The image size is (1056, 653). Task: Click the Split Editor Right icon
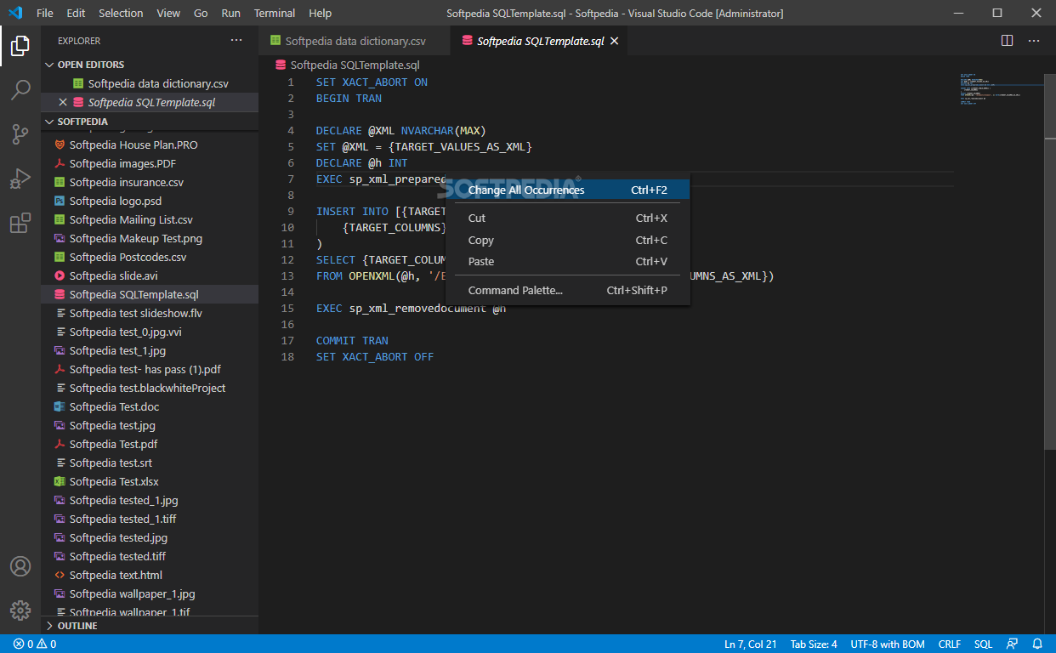coord(1007,41)
